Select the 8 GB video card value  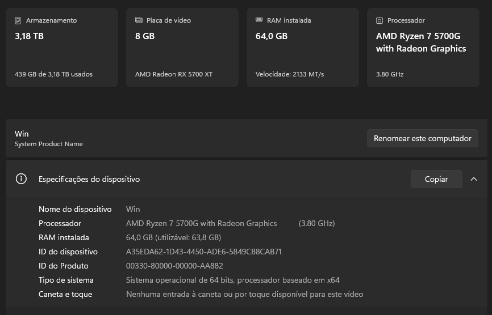145,36
